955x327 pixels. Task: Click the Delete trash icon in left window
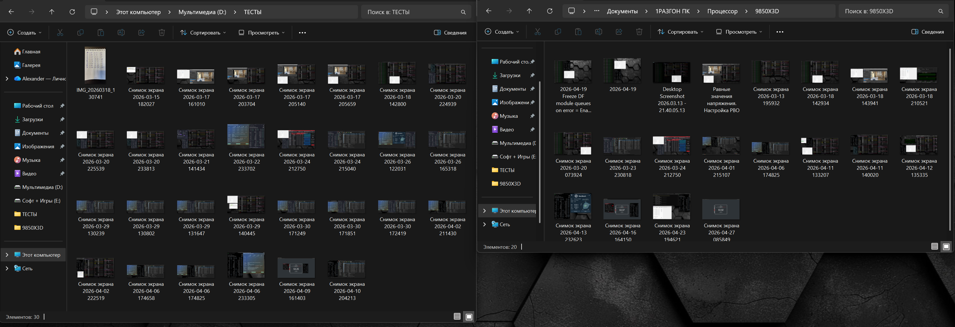coord(162,33)
